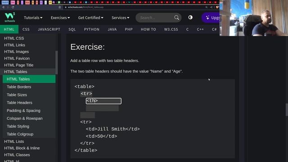Click the code text 'Jill Smith'
The height and width of the screenshot is (162, 288).
tap(111, 129)
